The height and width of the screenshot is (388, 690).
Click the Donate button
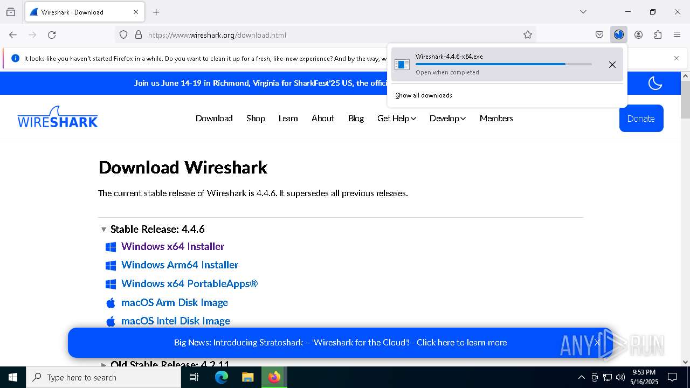(x=641, y=119)
